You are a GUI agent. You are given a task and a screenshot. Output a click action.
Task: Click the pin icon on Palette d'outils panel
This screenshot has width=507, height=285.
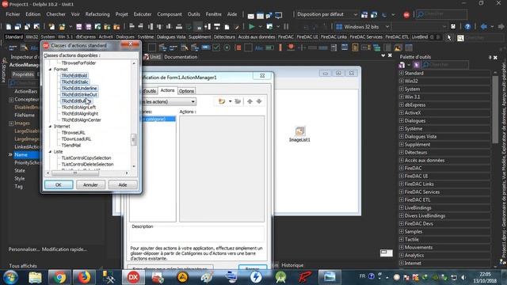[490, 57]
